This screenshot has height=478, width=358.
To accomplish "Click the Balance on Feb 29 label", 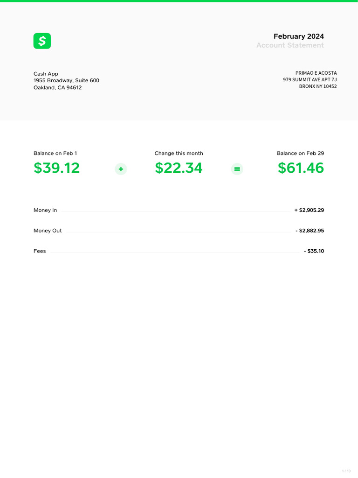I will (300, 154).
